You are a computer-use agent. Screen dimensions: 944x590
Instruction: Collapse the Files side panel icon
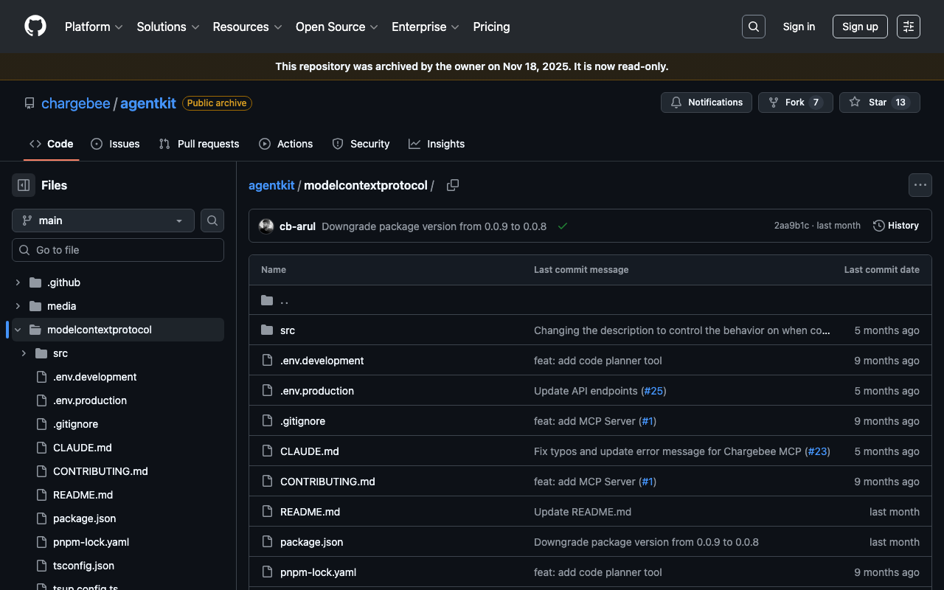24,185
